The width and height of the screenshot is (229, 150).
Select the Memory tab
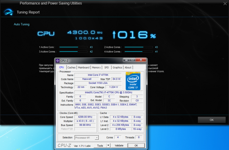tap(96, 67)
